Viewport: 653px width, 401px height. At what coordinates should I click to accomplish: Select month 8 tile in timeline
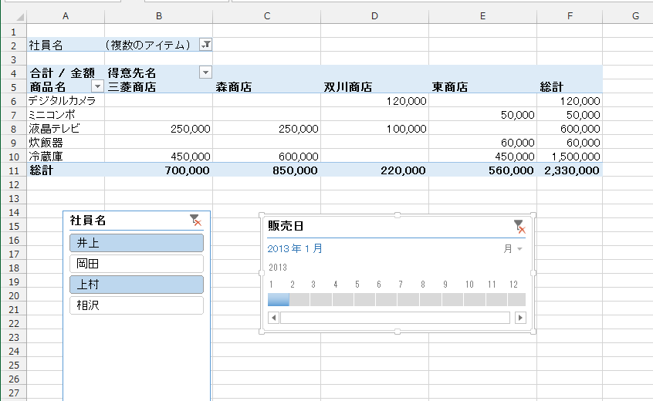[431, 299]
